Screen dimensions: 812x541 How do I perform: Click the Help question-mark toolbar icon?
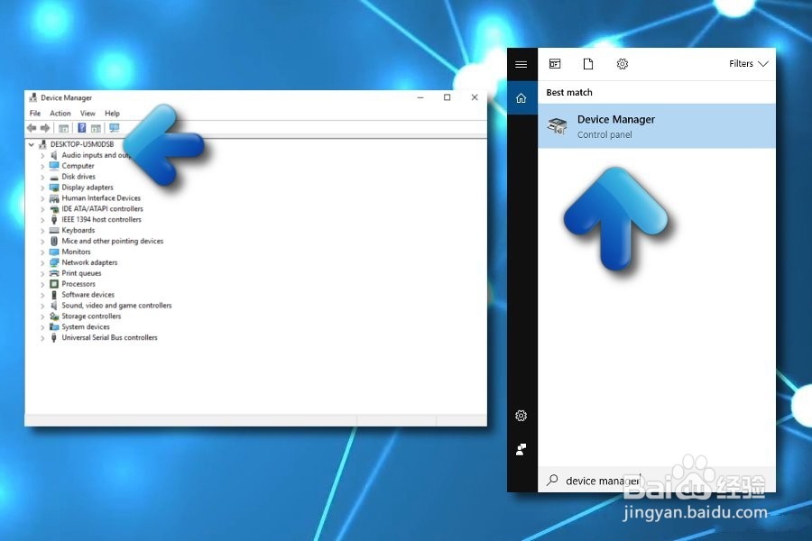[81, 128]
